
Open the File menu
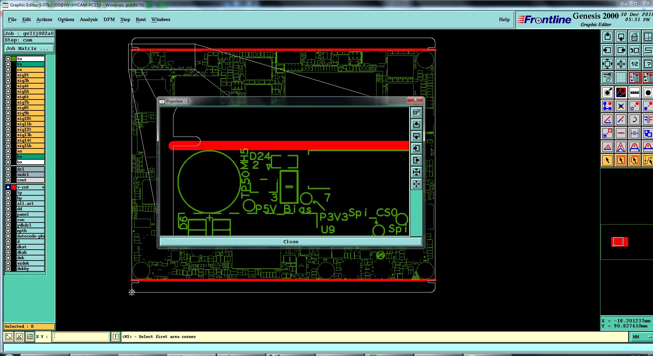(12, 19)
